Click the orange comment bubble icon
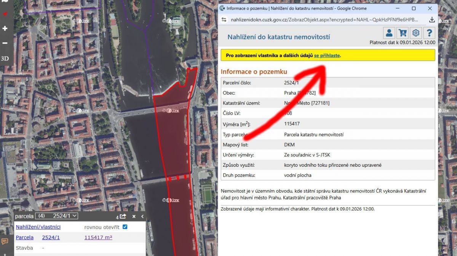Screen dimensions: 457x256 5,241
